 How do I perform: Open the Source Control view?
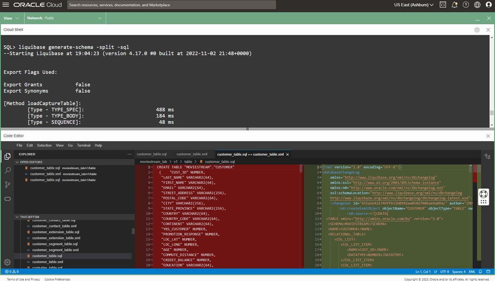(x=7, y=185)
